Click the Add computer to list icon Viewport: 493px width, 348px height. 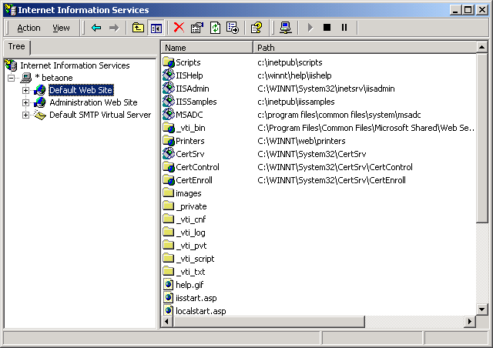coord(285,28)
